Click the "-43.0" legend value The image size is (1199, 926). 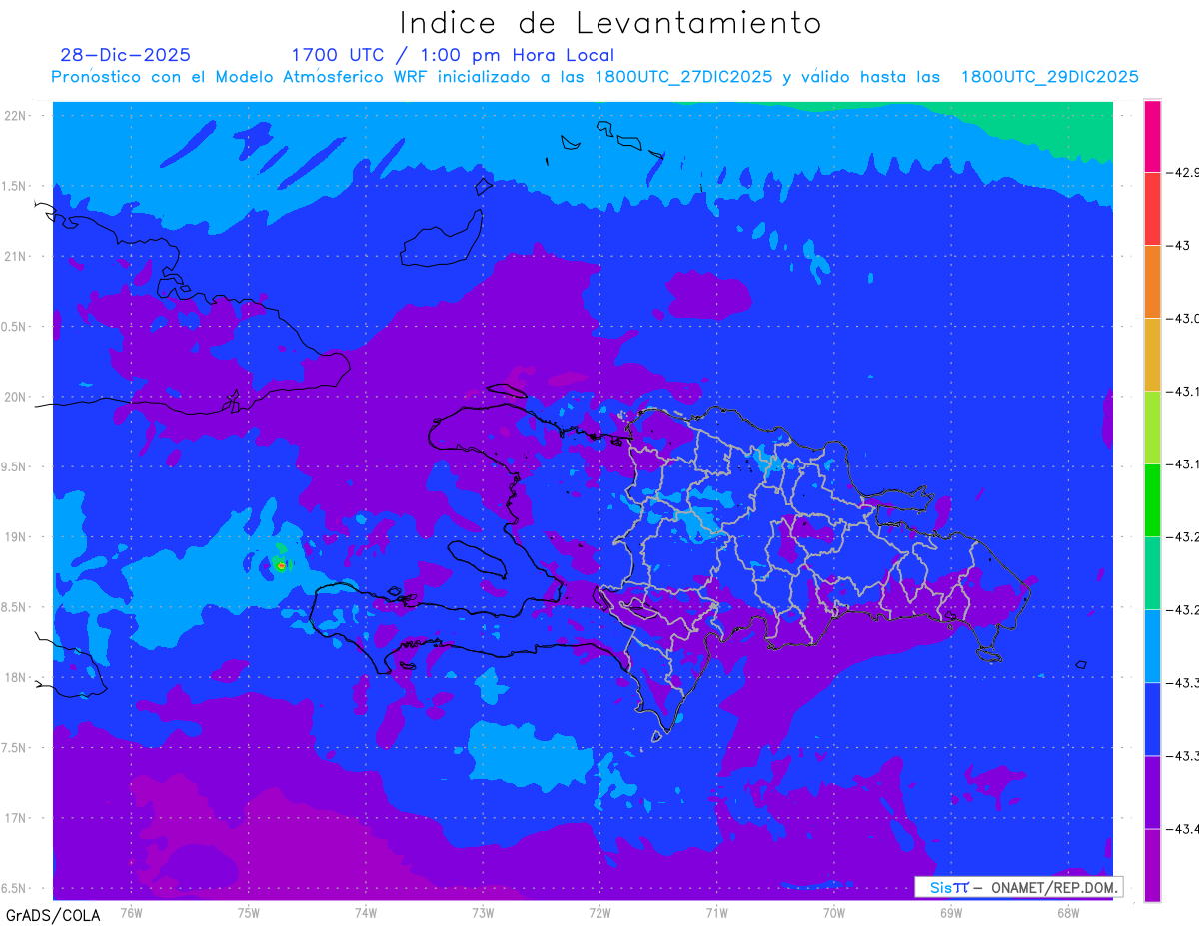pos(1184,319)
